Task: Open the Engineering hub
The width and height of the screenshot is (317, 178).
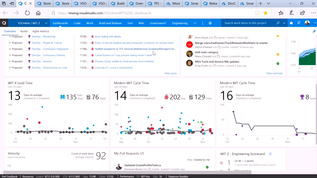Action: [180, 23]
